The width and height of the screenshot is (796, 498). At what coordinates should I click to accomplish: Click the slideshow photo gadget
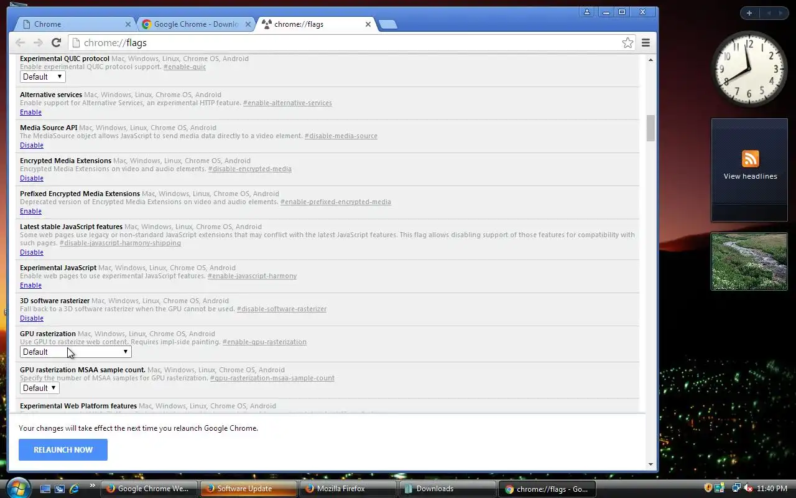coord(749,261)
